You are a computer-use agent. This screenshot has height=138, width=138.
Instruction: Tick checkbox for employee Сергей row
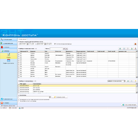[19, 67]
